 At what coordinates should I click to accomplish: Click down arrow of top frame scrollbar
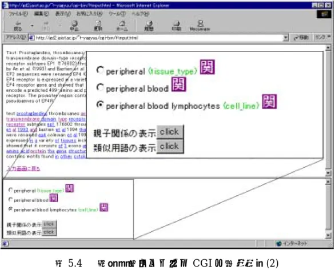click(328, 173)
